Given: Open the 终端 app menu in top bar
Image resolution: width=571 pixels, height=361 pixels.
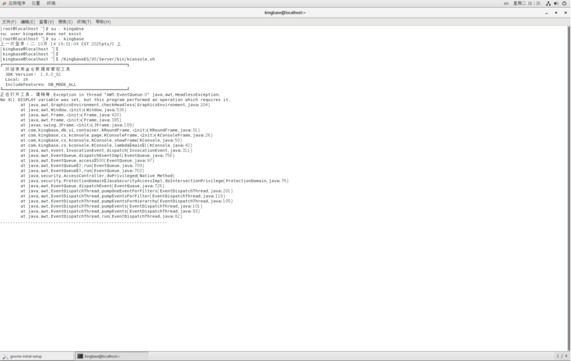Looking at the screenshot, I should tap(51, 3).
